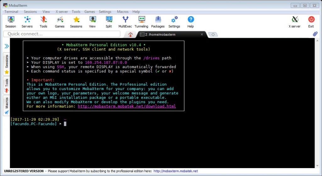Click the View toolbar icon
This screenshot has height=176, width=322.
tap(92, 22)
